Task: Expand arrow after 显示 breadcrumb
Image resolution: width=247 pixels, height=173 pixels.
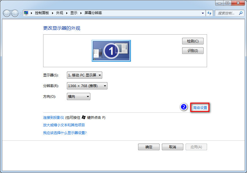Action: 81,13
